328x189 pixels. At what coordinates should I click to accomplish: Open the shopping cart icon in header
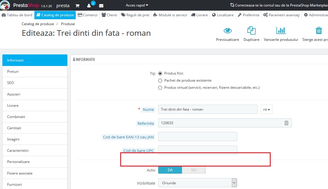tap(77, 6)
